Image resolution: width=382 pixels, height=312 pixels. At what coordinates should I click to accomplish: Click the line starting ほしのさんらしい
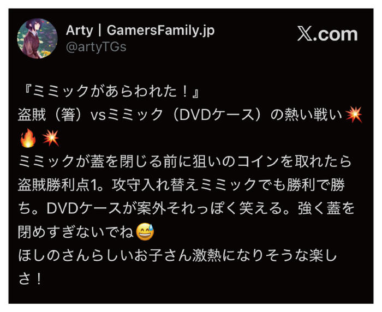pyautogui.click(x=177, y=255)
